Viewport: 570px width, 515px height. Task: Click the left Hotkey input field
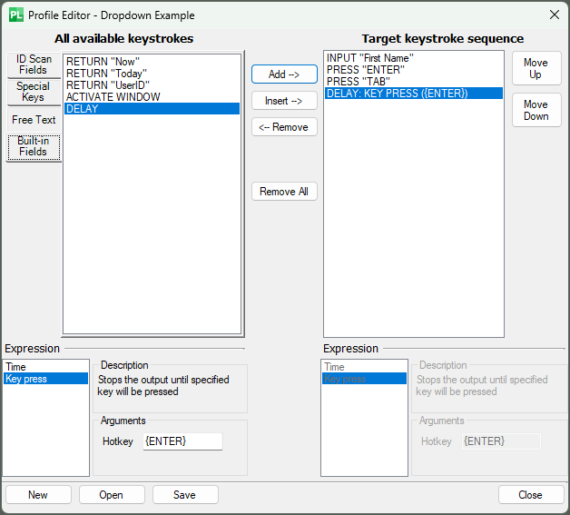tap(182, 441)
